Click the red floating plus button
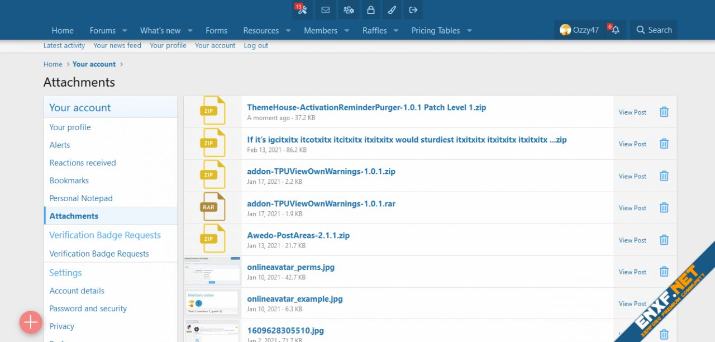The height and width of the screenshot is (342, 715). 31,322
